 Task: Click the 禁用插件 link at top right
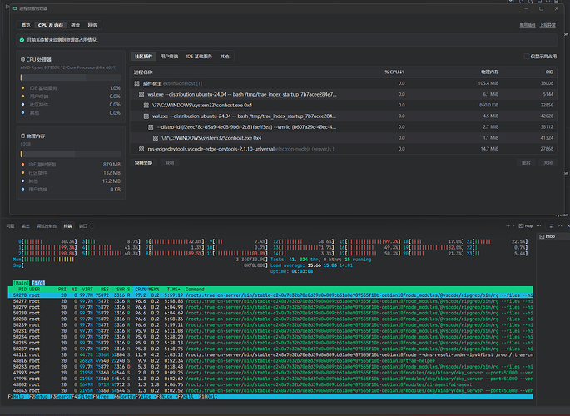528,25
